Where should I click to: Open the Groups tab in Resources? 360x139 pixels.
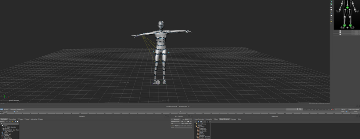234,119
